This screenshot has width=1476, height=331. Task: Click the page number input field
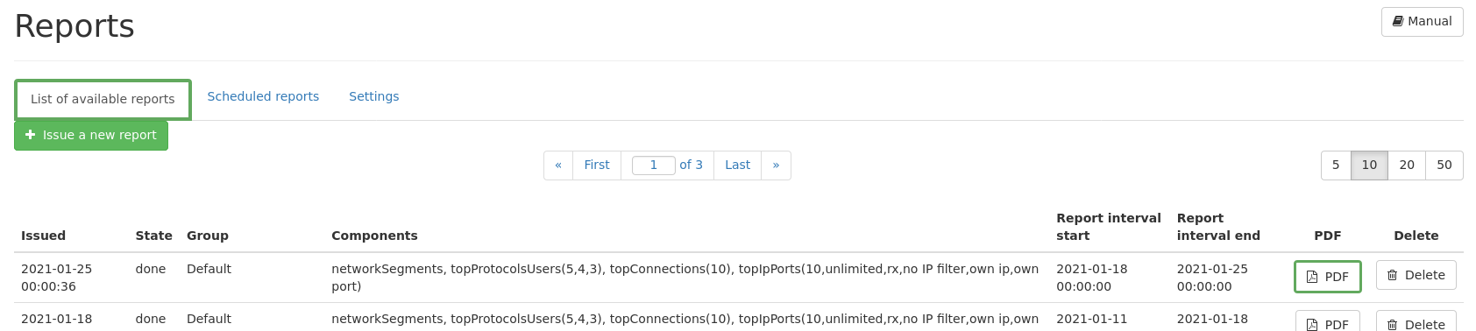click(654, 165)
